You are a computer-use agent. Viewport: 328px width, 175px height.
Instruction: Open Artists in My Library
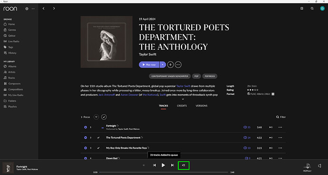click(x=10, y=72)
